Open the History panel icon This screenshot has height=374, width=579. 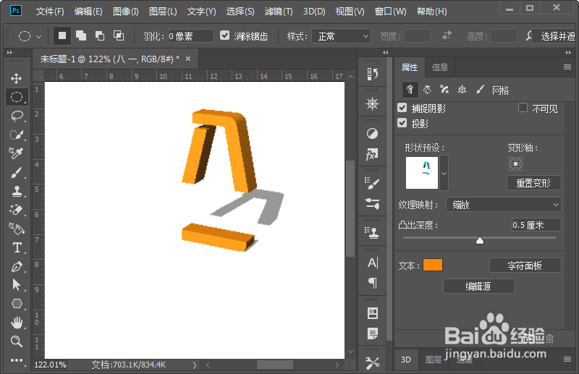372,75
